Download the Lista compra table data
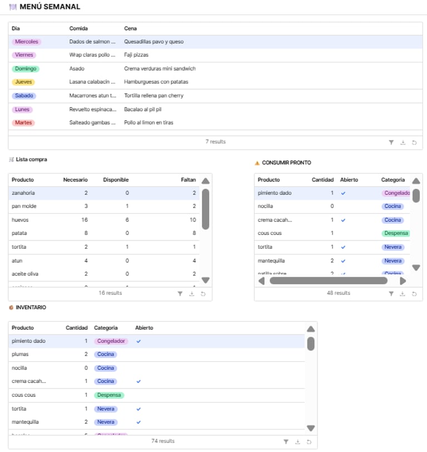The image size is (427, 452). [191, 293]
